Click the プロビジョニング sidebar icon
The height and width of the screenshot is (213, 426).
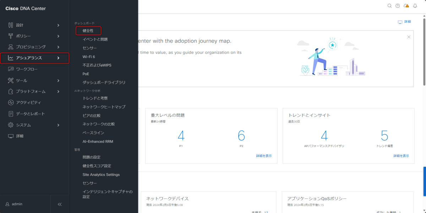[11, 47]
